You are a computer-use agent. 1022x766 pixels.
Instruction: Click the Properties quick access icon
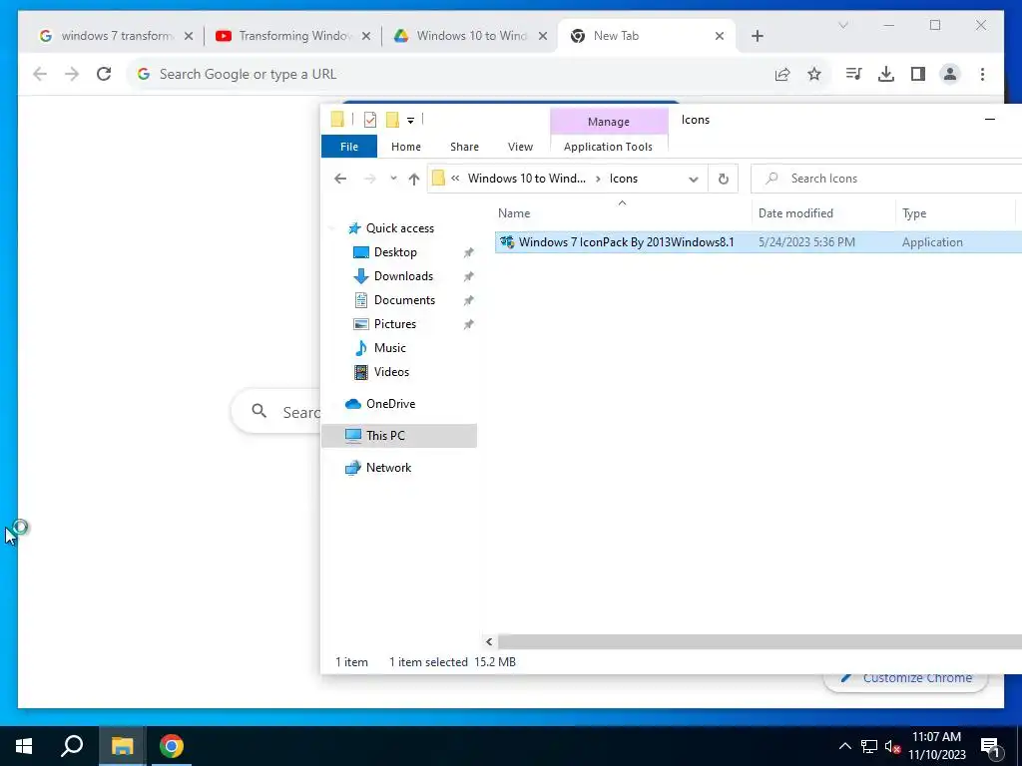pyautogui.click(x=370, y=120)
